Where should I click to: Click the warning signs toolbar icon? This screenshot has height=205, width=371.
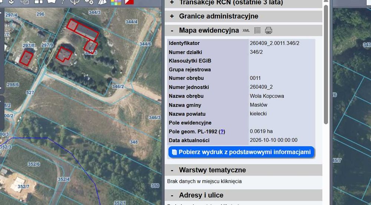click(x=102, y=2)
